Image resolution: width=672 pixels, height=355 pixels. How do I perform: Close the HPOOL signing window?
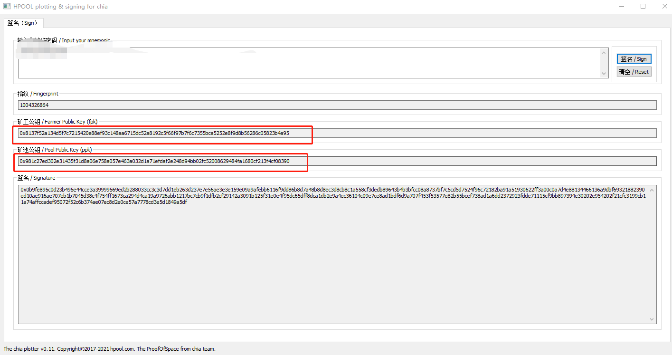(664, 7)
